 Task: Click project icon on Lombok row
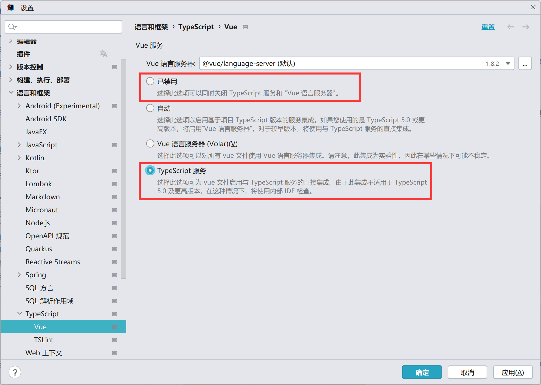[x=114, y=184]
